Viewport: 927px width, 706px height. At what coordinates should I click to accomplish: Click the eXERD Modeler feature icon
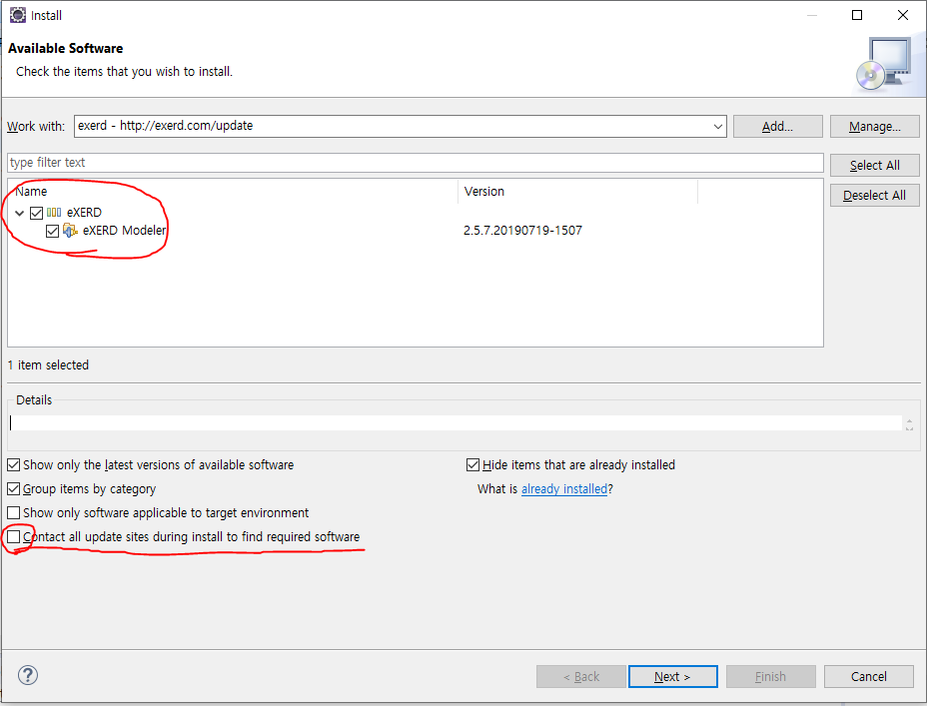coord(70,231)
